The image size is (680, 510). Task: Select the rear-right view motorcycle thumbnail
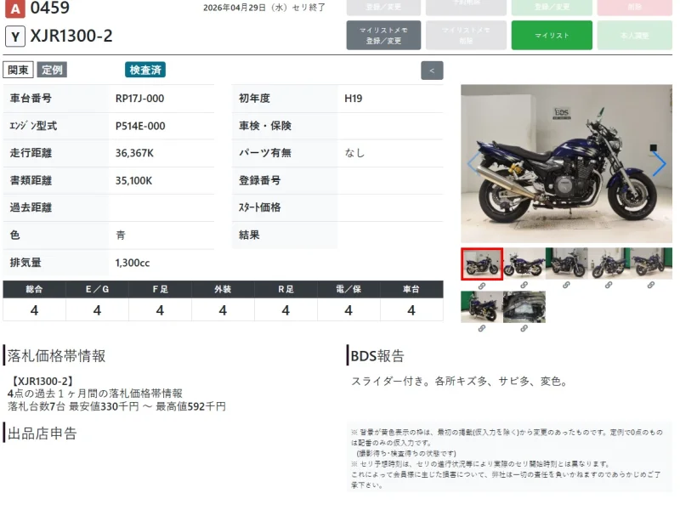click(651, 263)
